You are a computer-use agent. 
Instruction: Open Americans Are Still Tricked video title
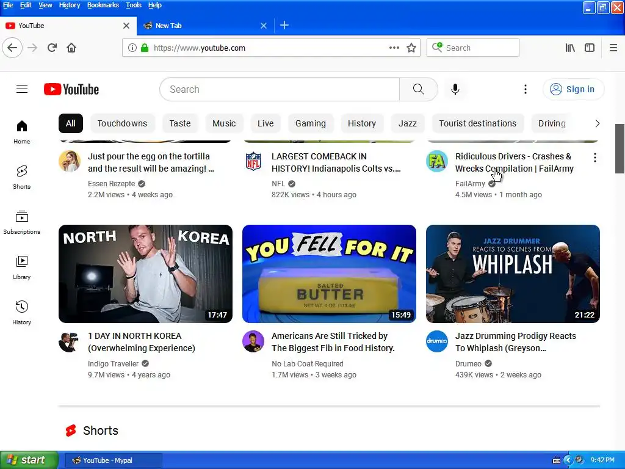point(333,342)
